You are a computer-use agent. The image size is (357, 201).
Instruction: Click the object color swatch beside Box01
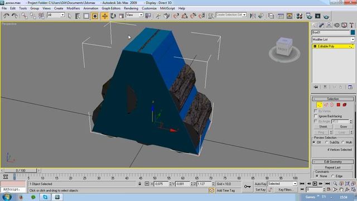point(353,32)
